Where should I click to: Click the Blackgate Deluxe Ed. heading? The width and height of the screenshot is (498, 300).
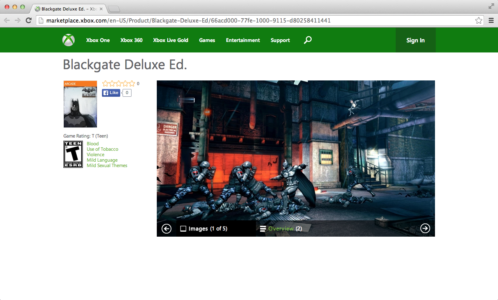(x=125, y=65)
